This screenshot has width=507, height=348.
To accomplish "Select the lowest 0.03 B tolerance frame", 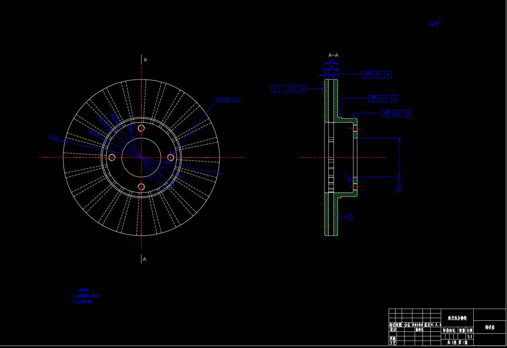I will click(x=396, y=114).
